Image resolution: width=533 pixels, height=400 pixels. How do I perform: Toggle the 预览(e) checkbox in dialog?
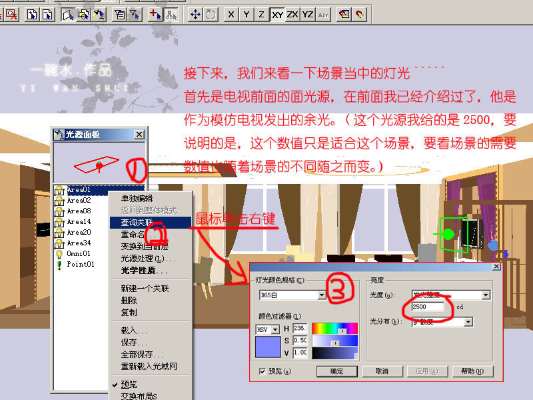click(262, 371)
